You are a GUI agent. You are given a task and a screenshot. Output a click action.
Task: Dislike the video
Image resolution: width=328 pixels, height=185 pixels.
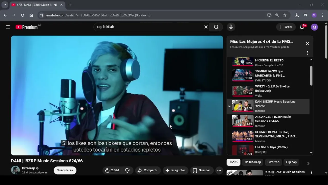pyautogui.click(x=127, y=170)
